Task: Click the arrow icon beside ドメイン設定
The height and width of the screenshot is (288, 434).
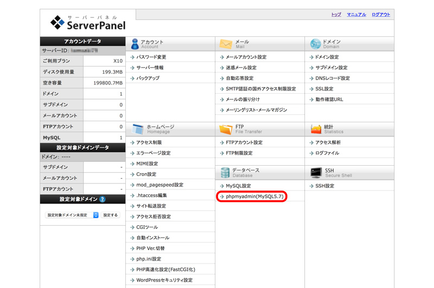Action: coord(311,57)
